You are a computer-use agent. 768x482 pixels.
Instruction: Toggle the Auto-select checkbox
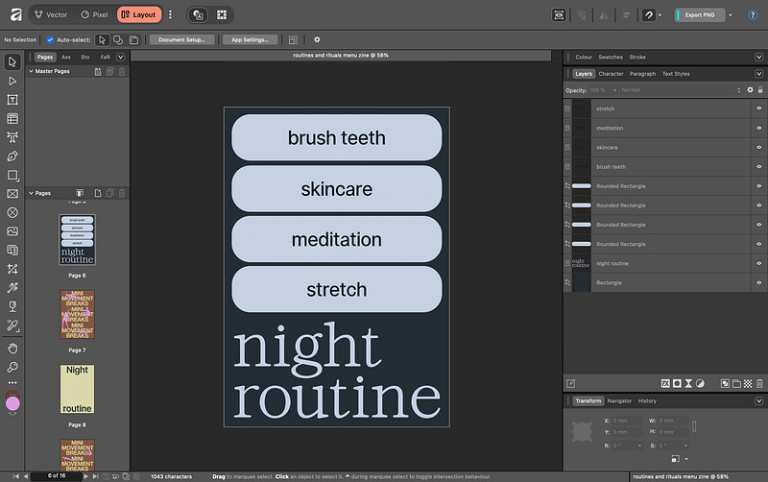click(x=50, y=39)
